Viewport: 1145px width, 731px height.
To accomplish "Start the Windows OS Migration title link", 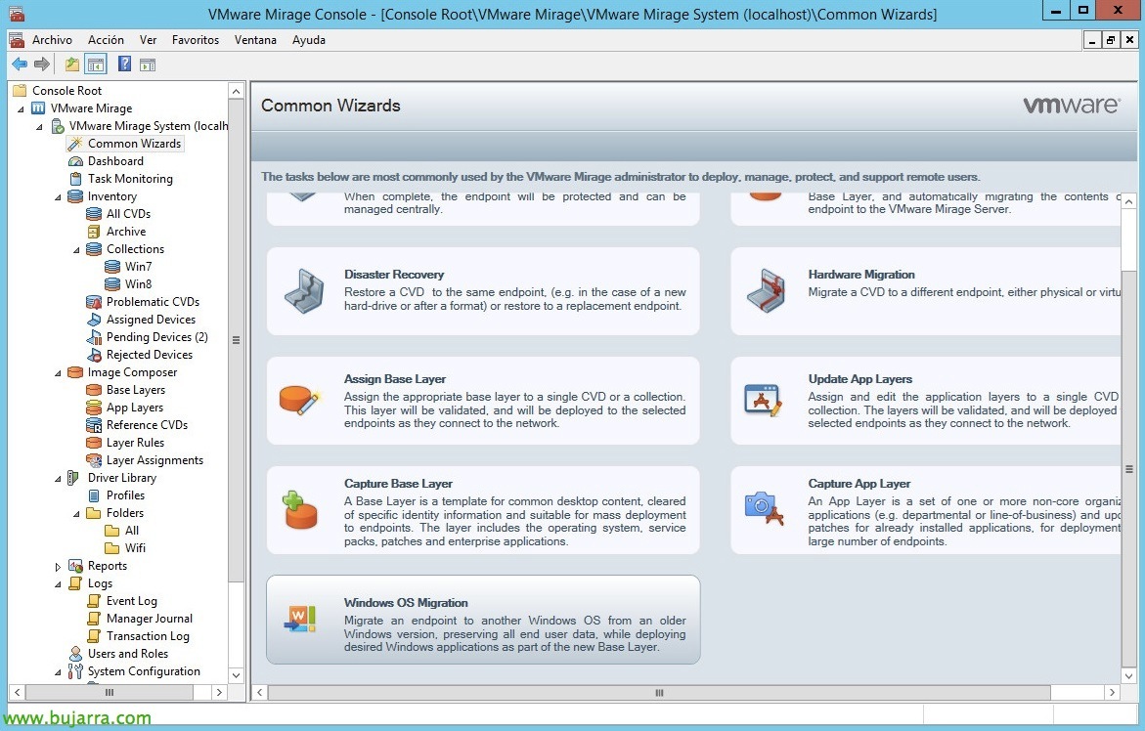I will [x=406, y=603].
